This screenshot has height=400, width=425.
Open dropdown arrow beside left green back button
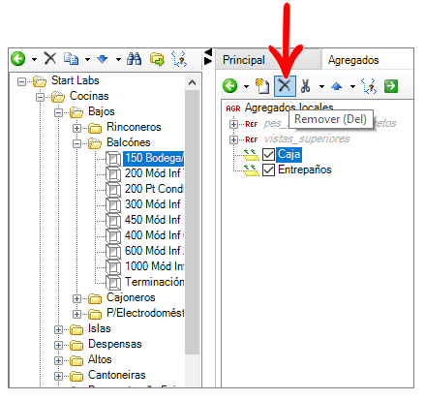[34, 59]
